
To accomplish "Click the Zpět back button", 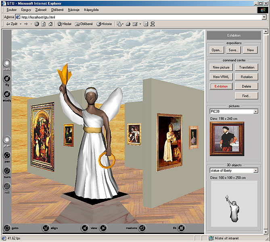I will (12, 24).
